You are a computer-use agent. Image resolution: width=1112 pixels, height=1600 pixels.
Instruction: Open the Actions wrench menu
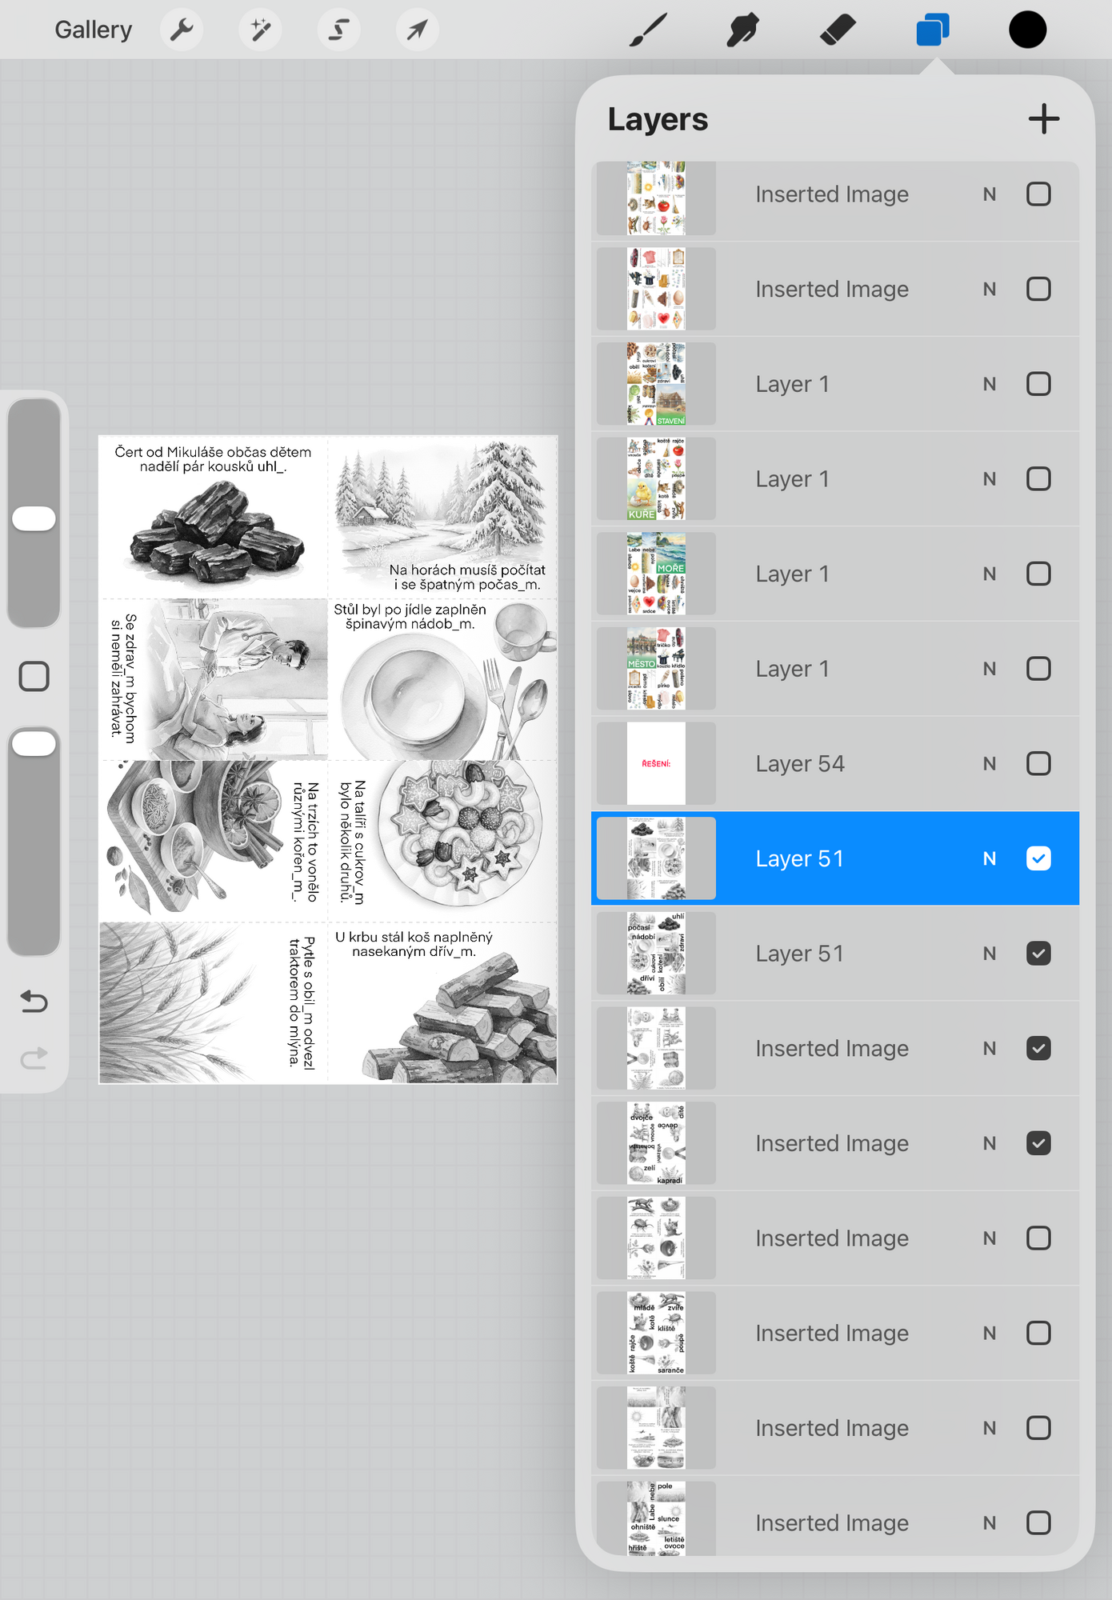(x=182, y=30)
